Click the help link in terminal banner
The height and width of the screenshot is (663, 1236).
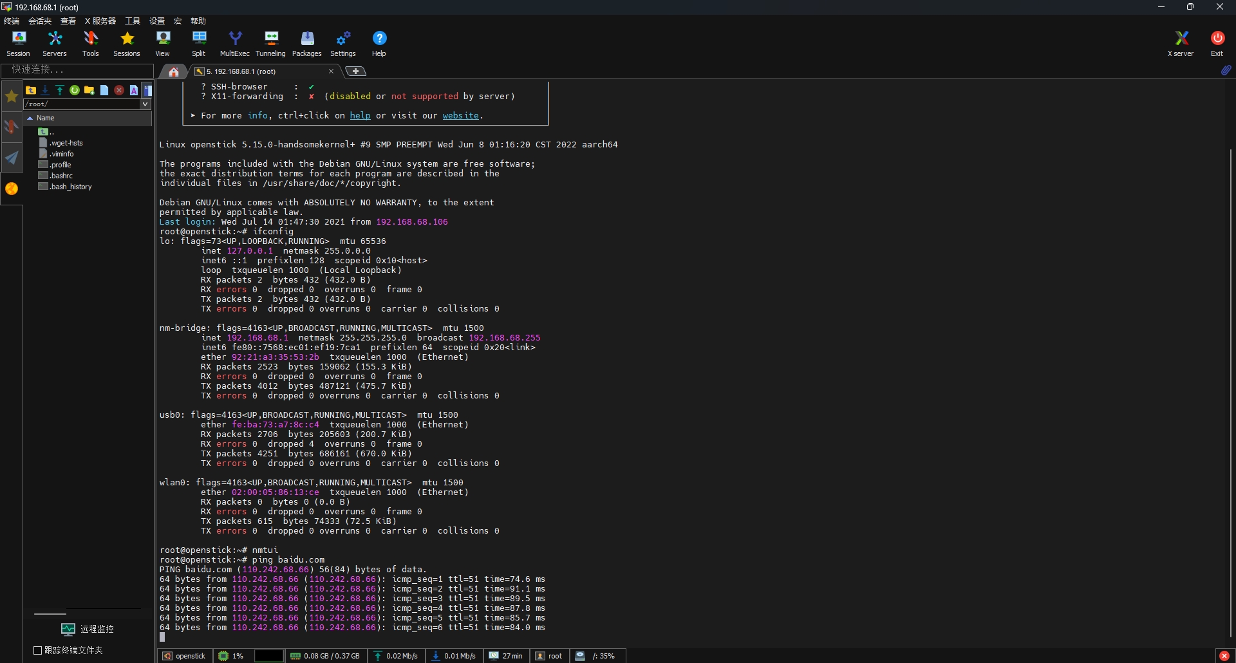(x=360, y=116)
